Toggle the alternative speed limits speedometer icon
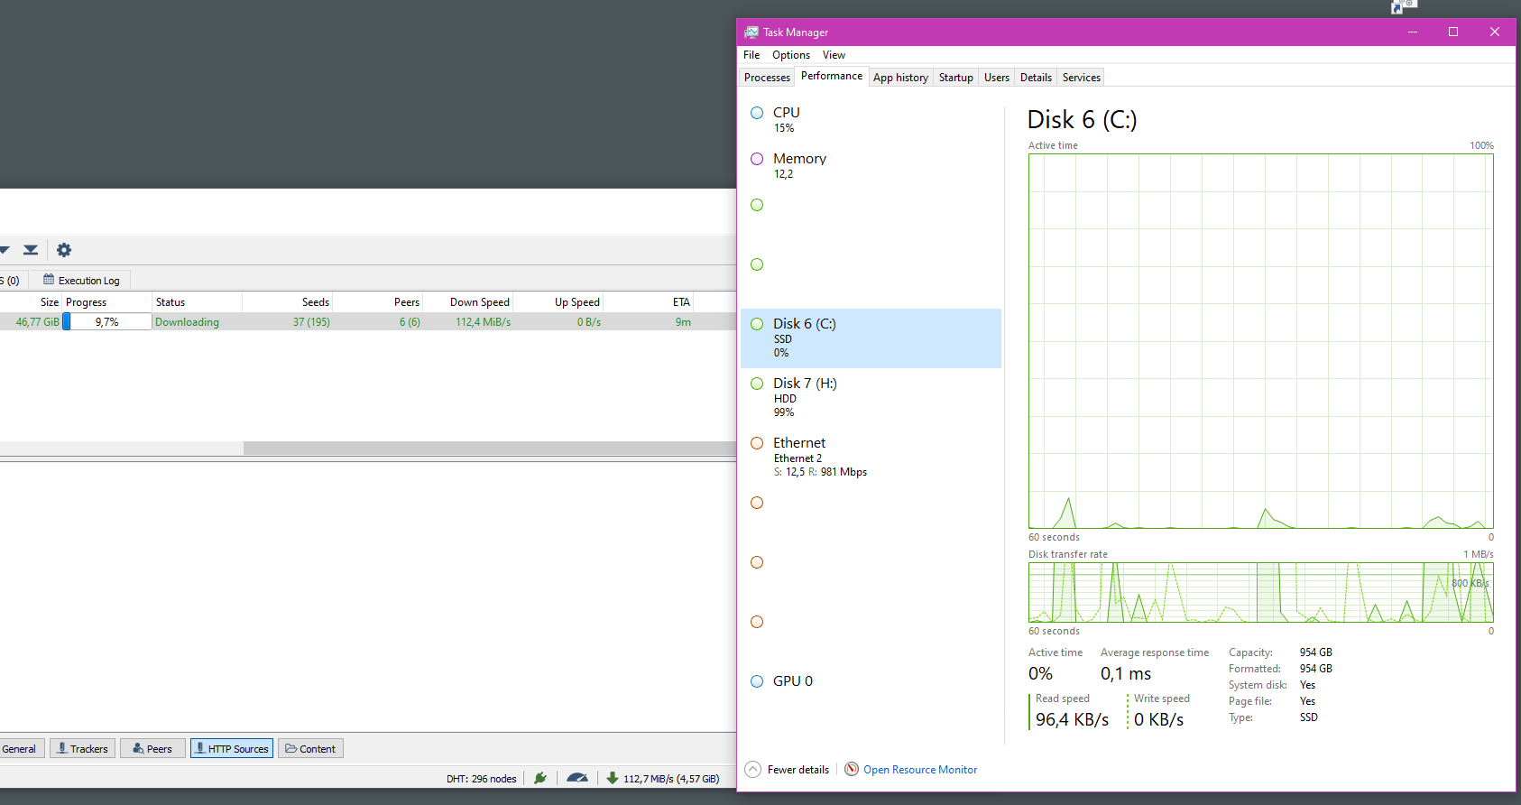The width and height of the screenshot is (1521, 805). coord(577,778)
